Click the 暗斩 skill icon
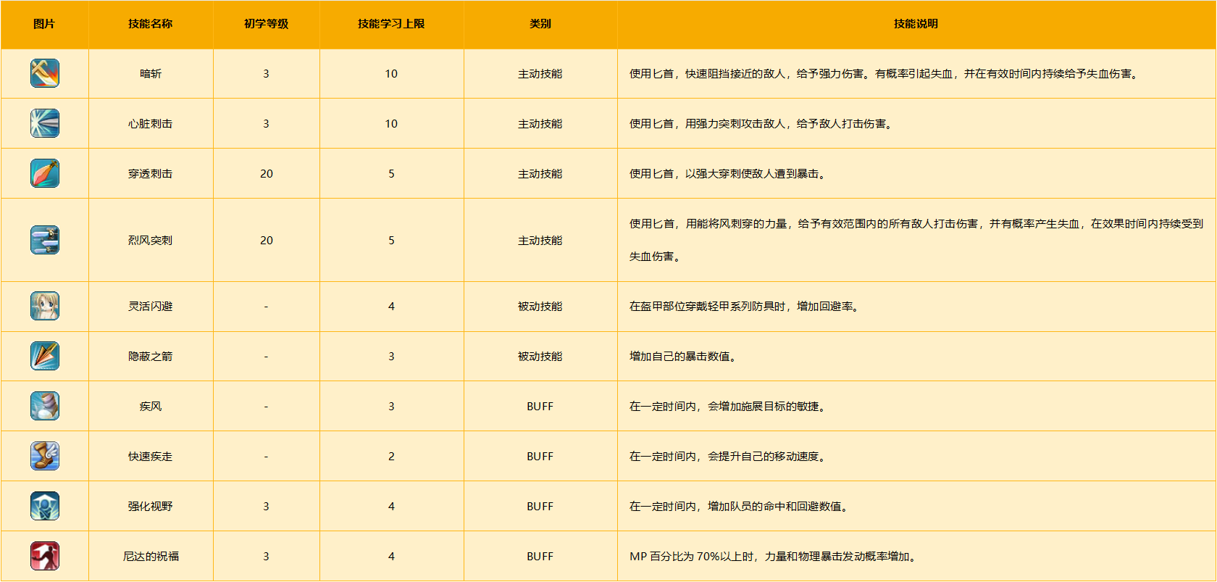Image resolution: width=1217 pixels, height=582 pixels. point(45,74)
